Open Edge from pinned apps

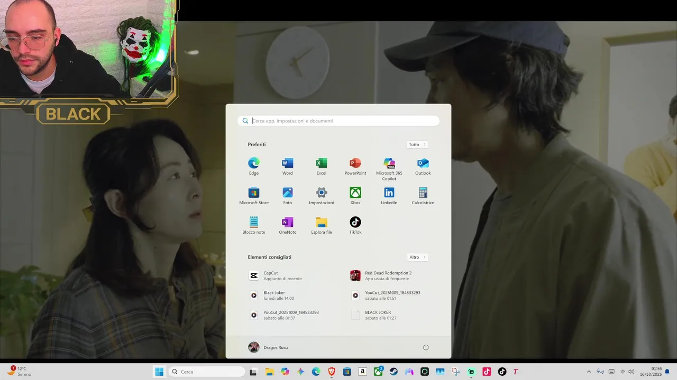pyautogui.click(x=254, y=166)
